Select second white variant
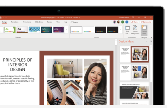The height and width of the screenshot is (108, 167). pos(89,30)
